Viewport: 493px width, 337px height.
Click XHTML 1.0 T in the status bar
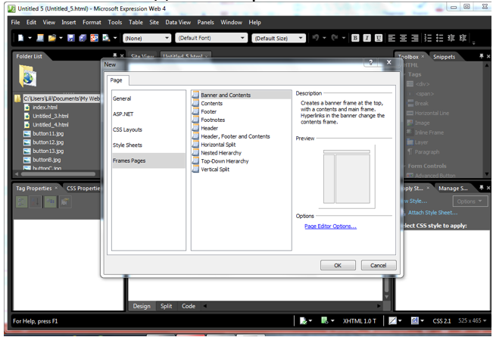click(359, 321)
